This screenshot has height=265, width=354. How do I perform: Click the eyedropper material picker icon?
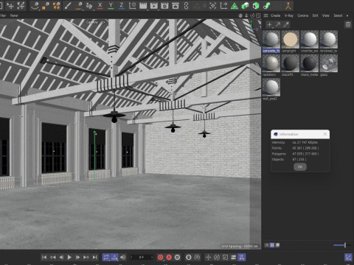(286, 24)
